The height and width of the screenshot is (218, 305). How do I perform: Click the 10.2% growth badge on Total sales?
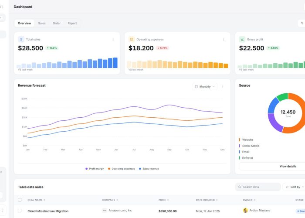click(x=52, y=48)
